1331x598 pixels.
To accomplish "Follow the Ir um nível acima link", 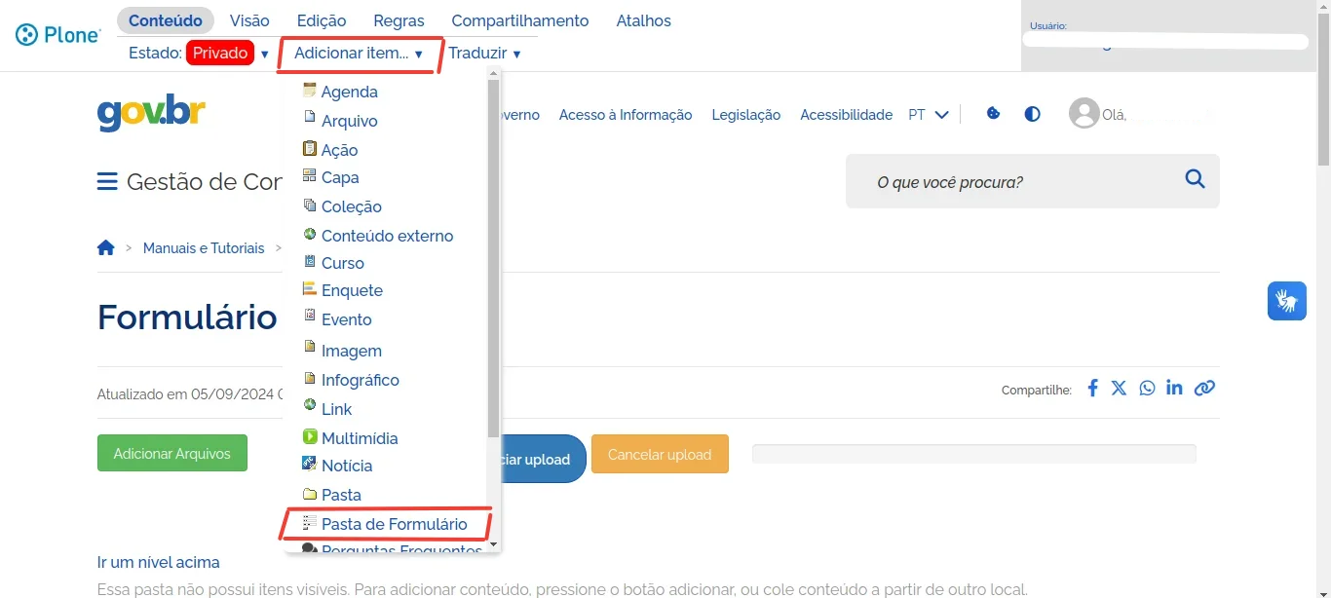I will [157, 562].
